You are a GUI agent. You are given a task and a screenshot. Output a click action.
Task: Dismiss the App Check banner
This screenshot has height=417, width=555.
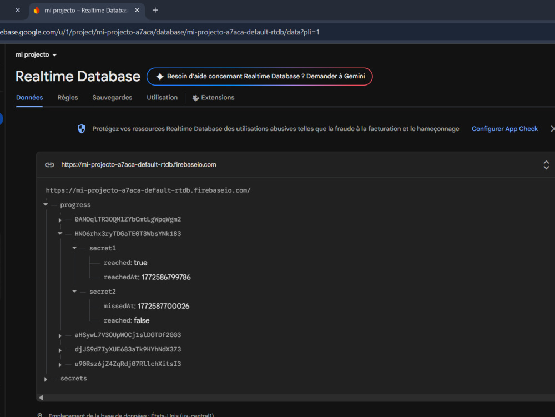pyautogui.click(x=553, y=129)
